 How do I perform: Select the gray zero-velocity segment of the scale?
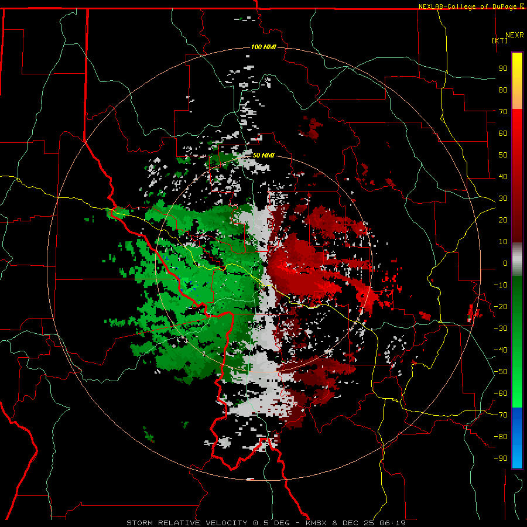[x=517, y=259]
